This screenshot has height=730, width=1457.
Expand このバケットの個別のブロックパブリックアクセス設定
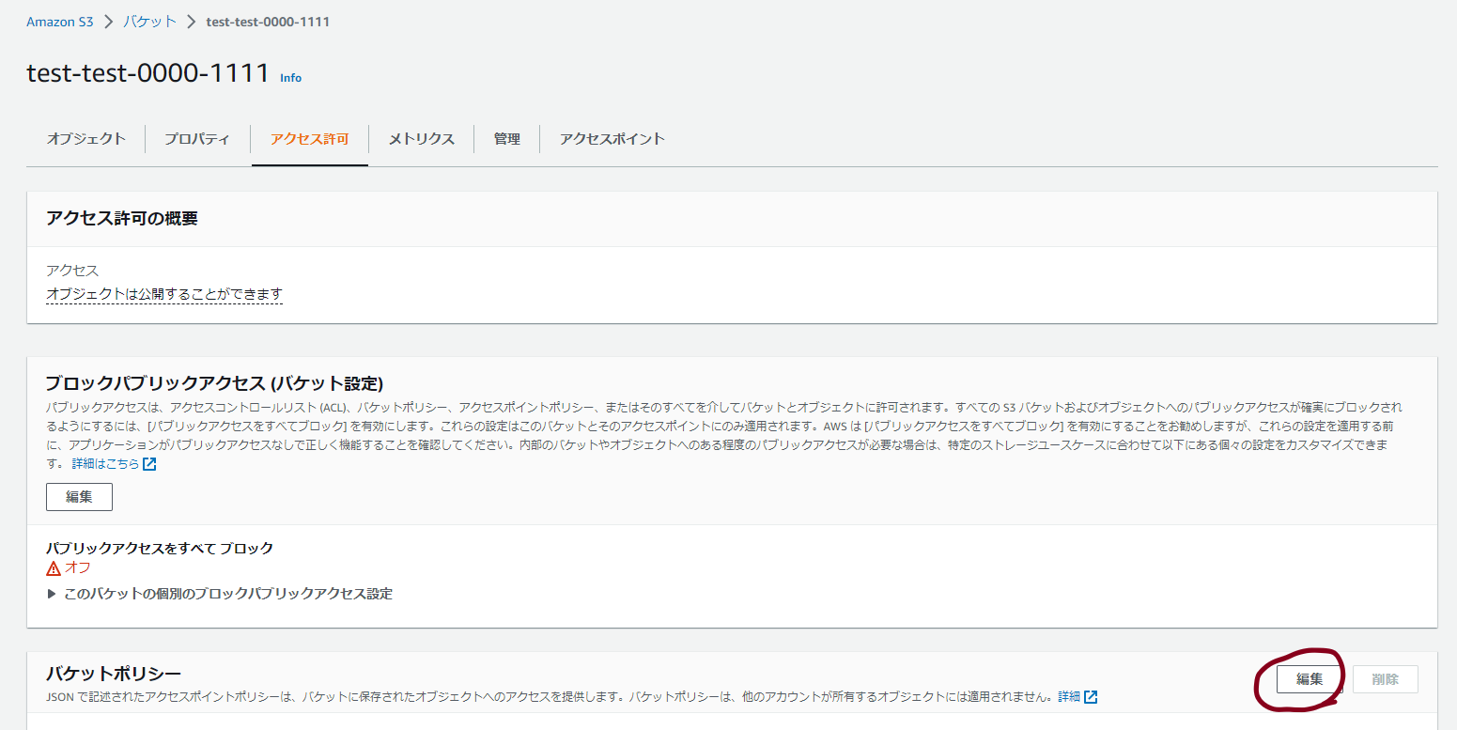(219, 594)
